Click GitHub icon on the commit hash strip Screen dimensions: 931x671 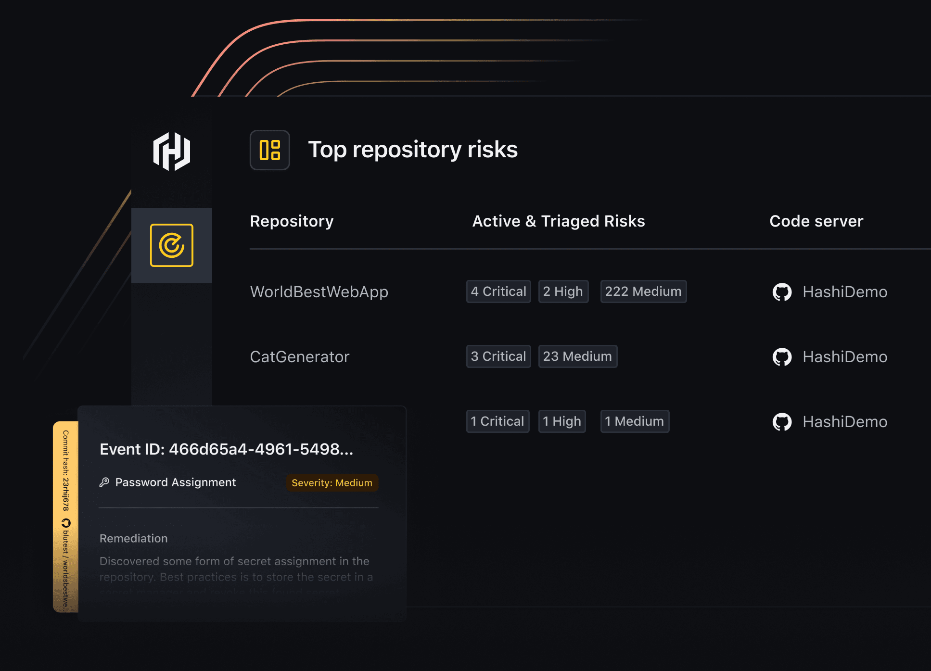tap(66, 523)
